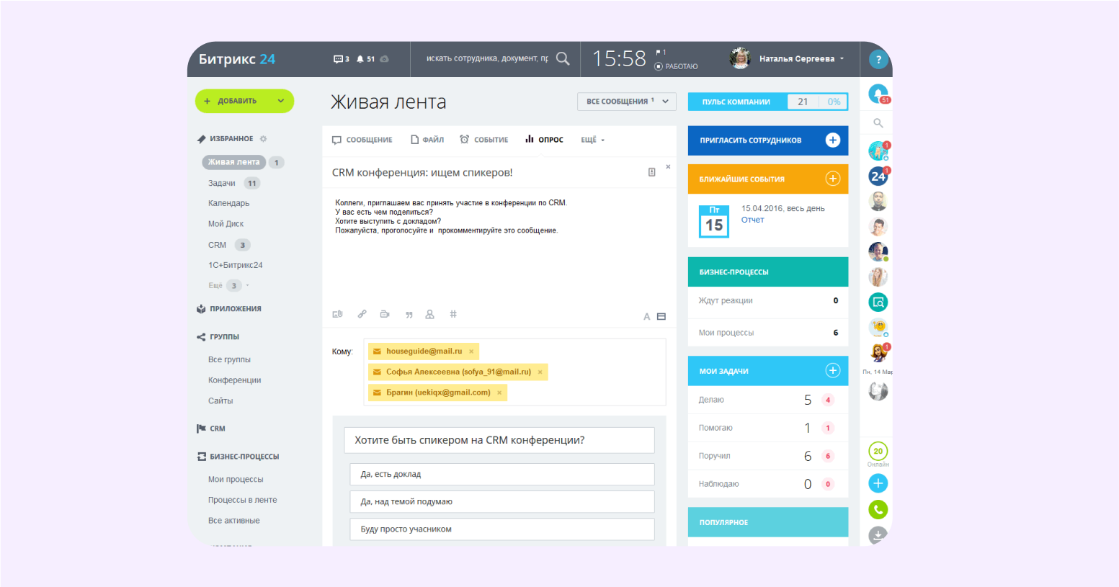The image size is (1119, 587).
Task: Add a new task in Мои задачи
Action: (832, 370)
